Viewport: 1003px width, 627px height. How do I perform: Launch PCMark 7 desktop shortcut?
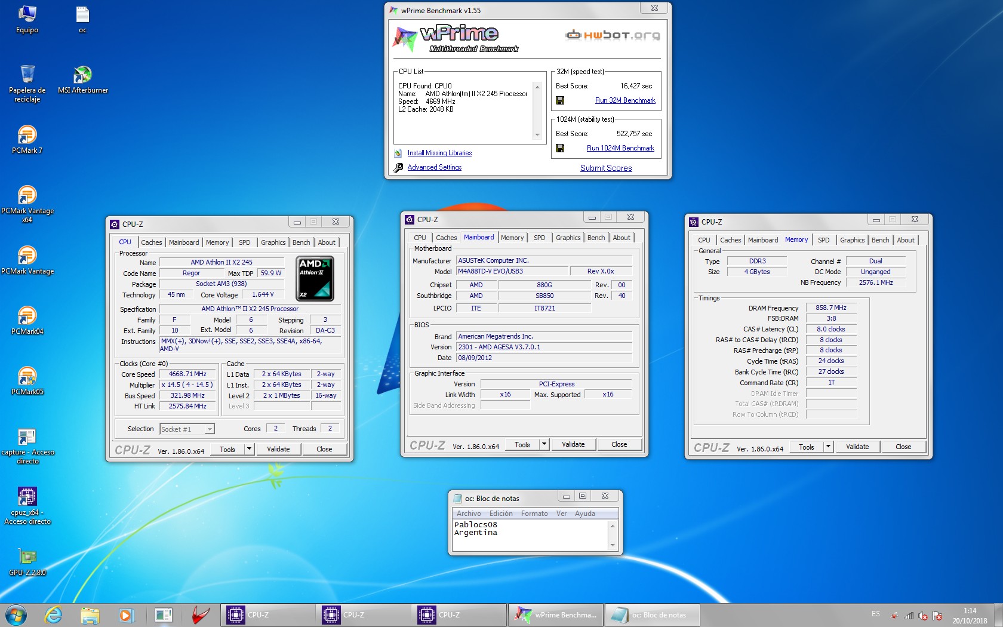coord(27,139)
